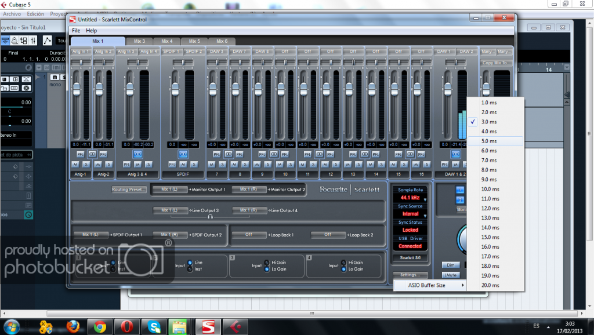The width and height of the screenshot is (594, 335).
Task: Open Monitor Output 1 source dropdown
Action: (170, 190)
